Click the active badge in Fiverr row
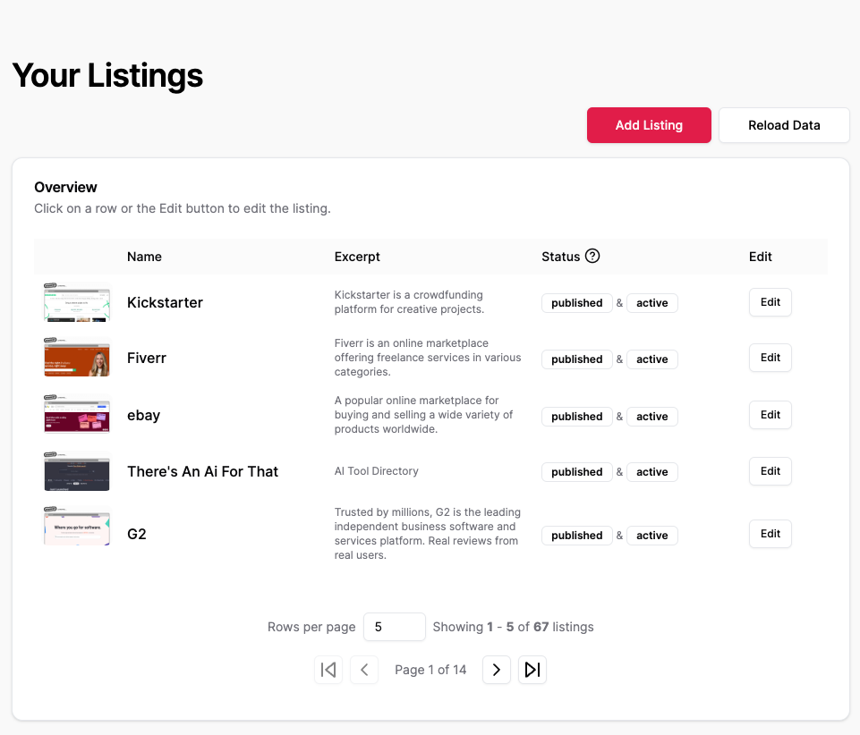The image size is (860, 735). pyautogui.click(x=652, y=359)
